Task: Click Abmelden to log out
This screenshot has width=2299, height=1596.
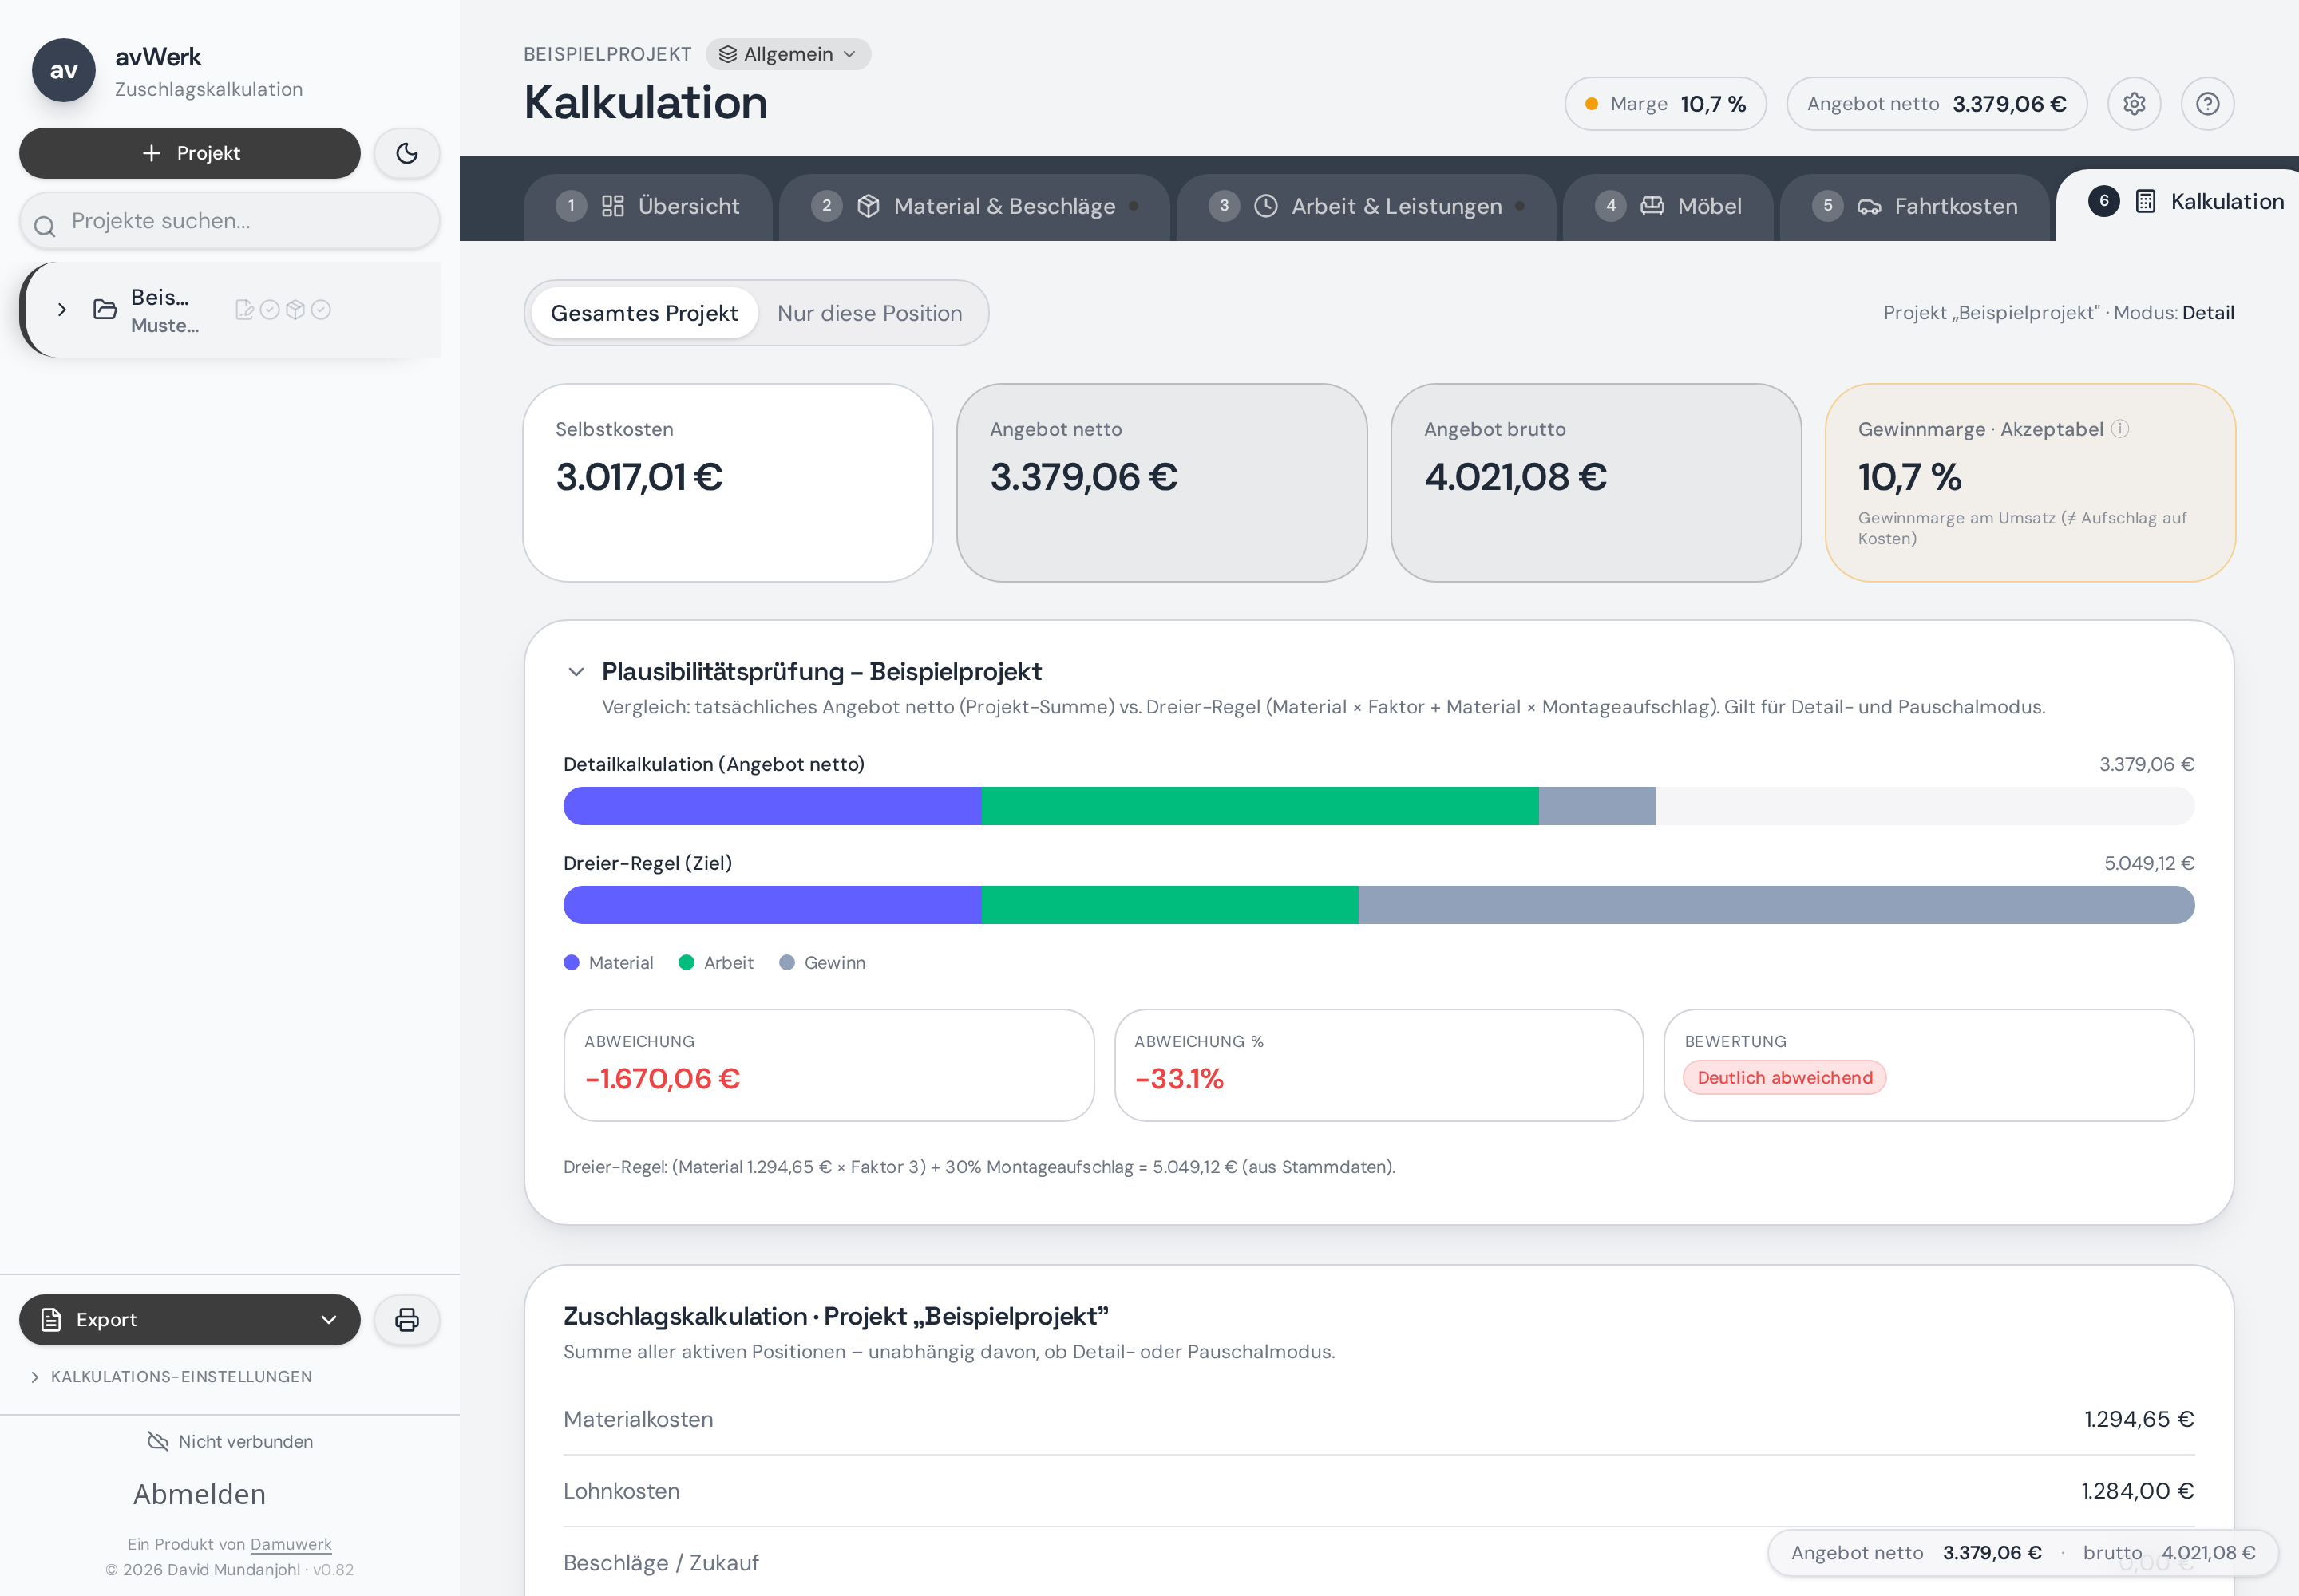Action: point(199,1494)
